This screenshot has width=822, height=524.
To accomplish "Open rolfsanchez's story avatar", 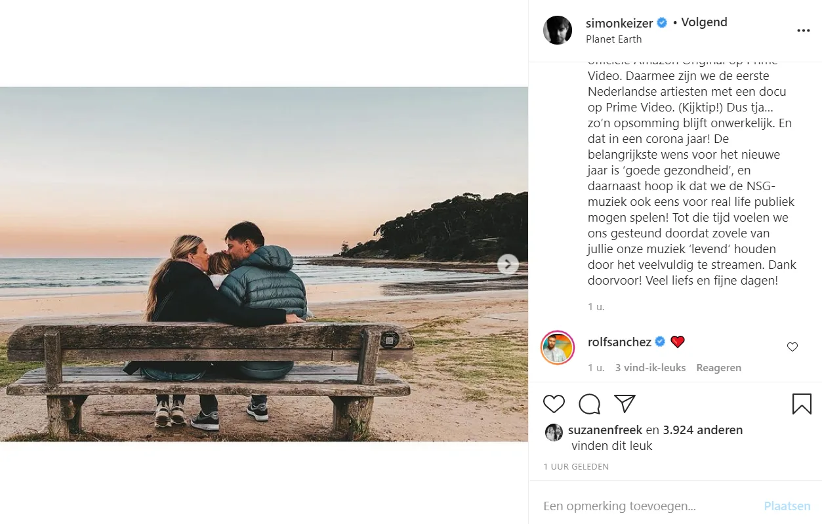I will coord(558,348).
